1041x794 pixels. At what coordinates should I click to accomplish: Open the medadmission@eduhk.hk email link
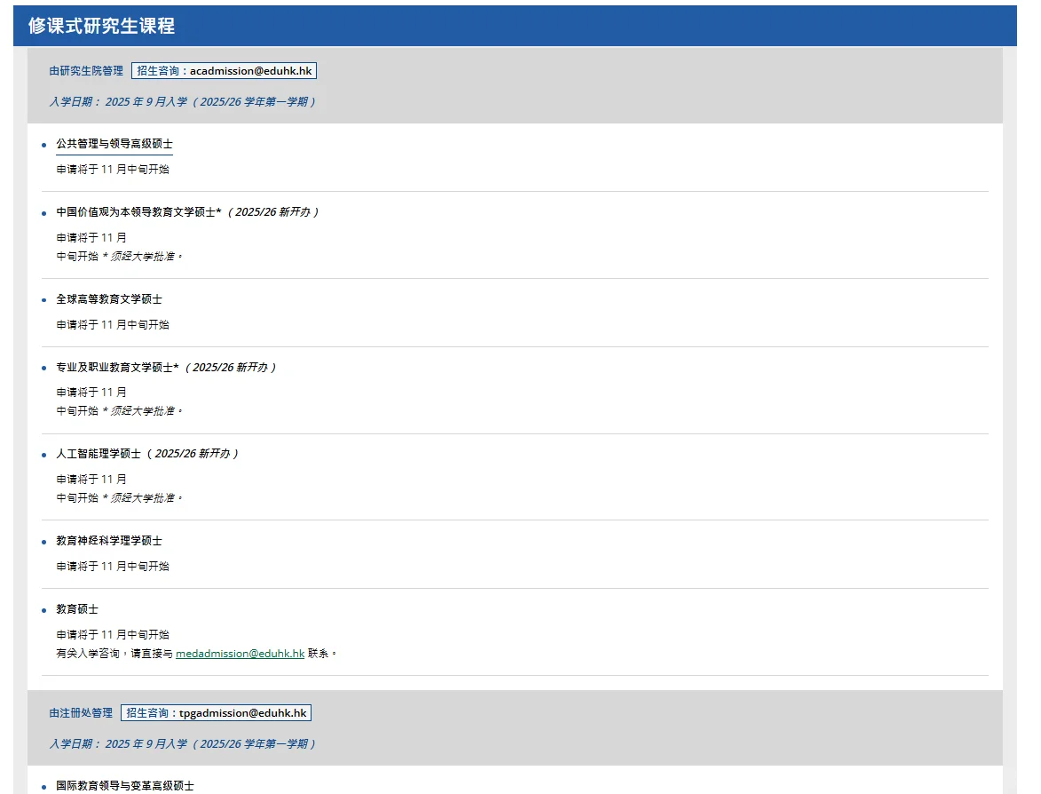240,654
